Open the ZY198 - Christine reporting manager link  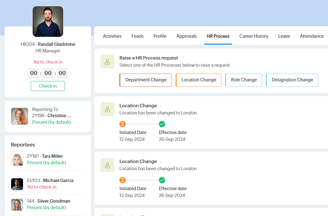point(51,116)
